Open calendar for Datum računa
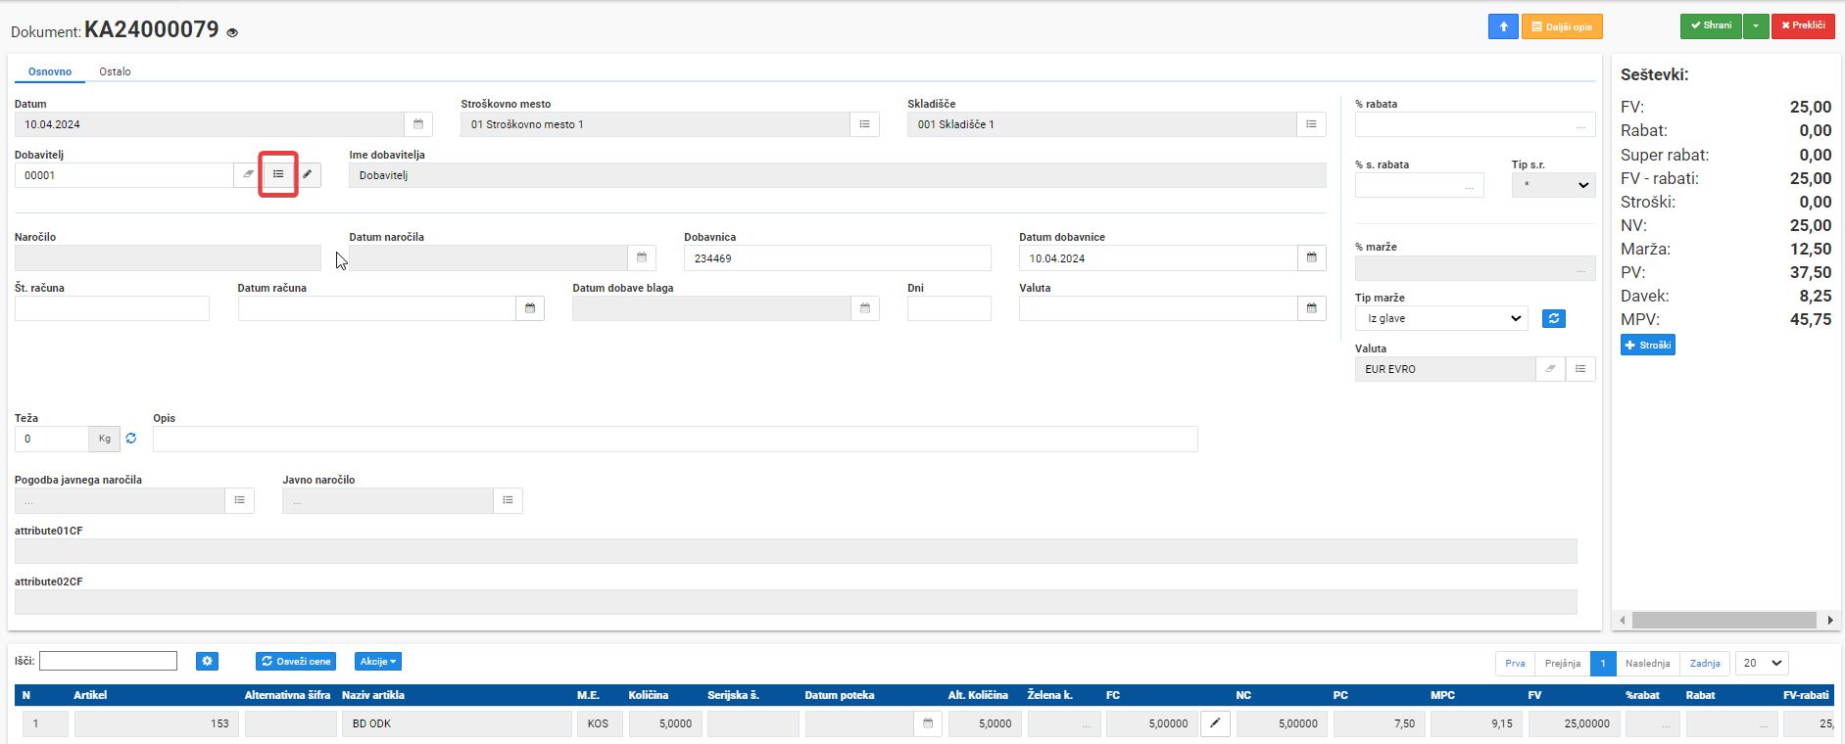The width and height of the screenshot is (1845, 744). pyautogui.click(x=530, y=308)
